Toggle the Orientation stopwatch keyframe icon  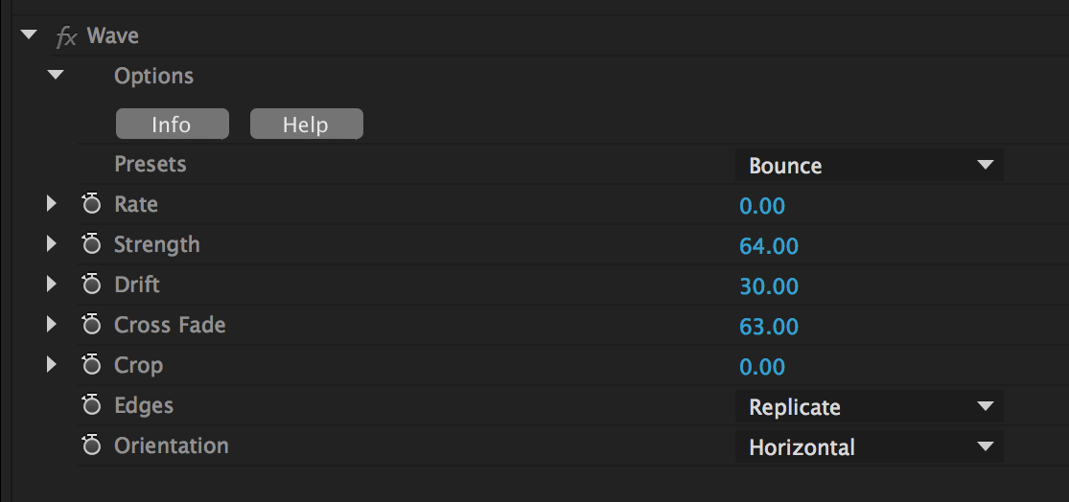coord(92,445)
